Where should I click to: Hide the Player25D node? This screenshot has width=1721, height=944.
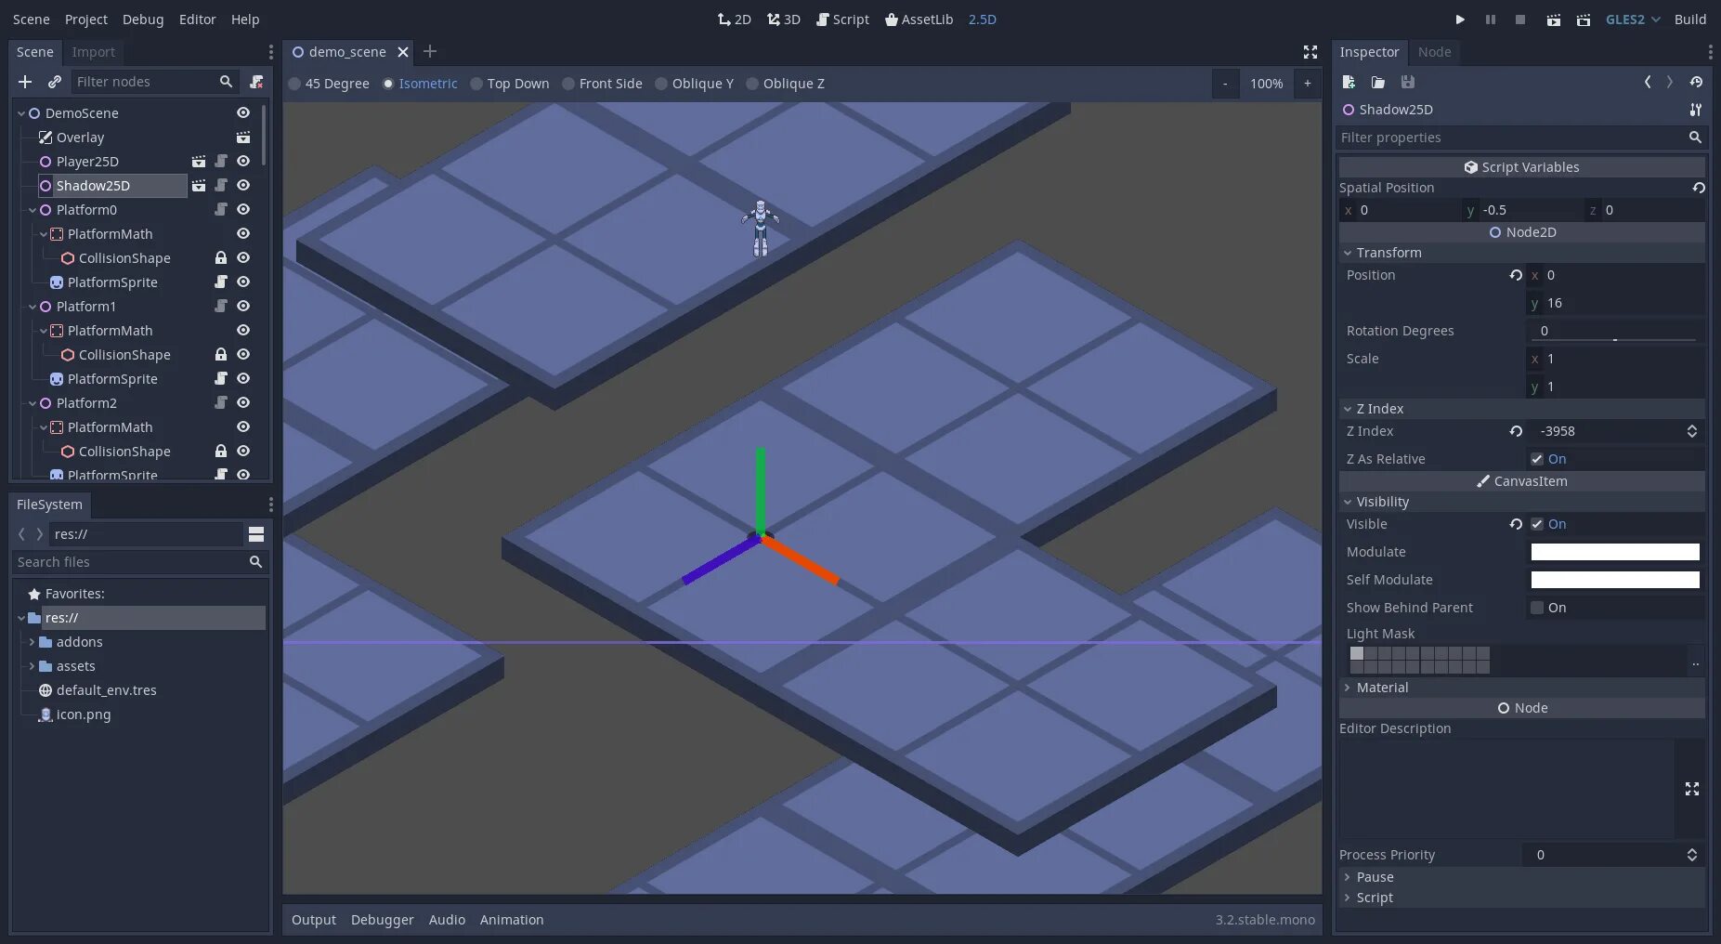242,161
